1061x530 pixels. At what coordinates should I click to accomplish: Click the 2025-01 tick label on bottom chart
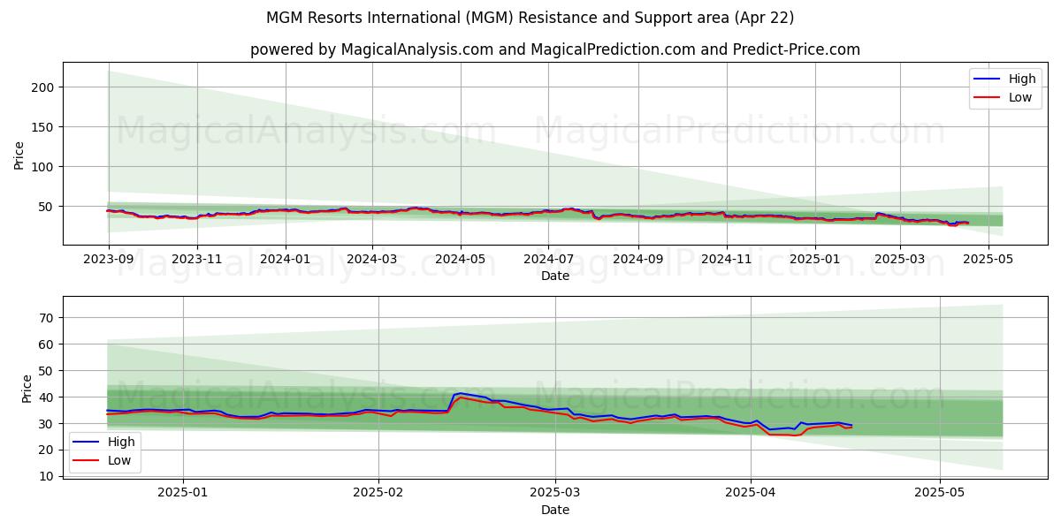point(183,493)
